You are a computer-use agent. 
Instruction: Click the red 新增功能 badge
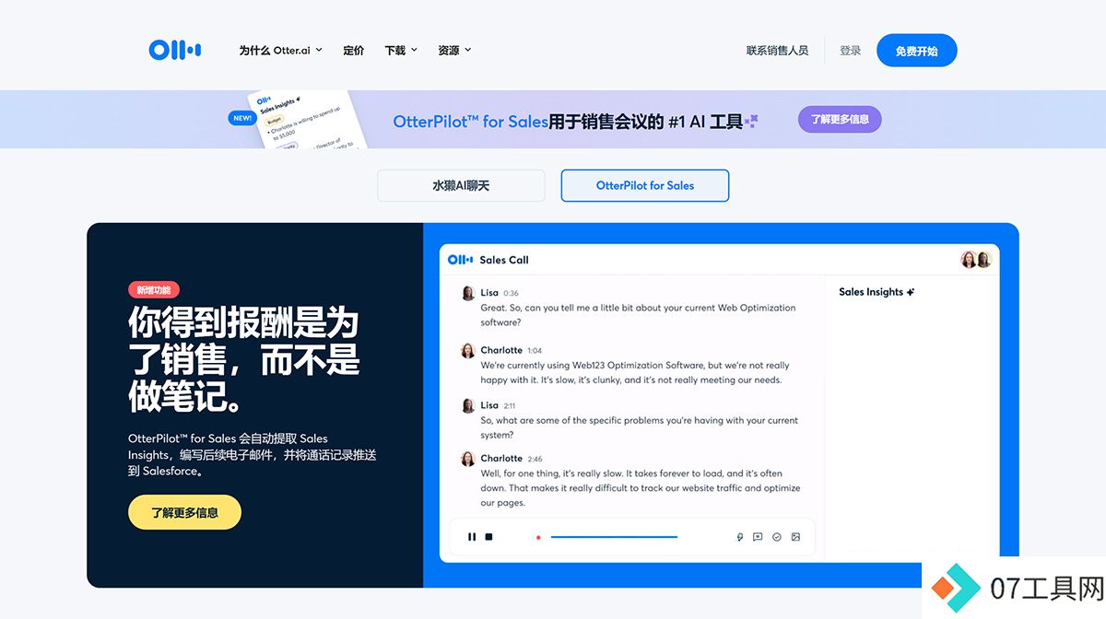[x=153, y=290]
